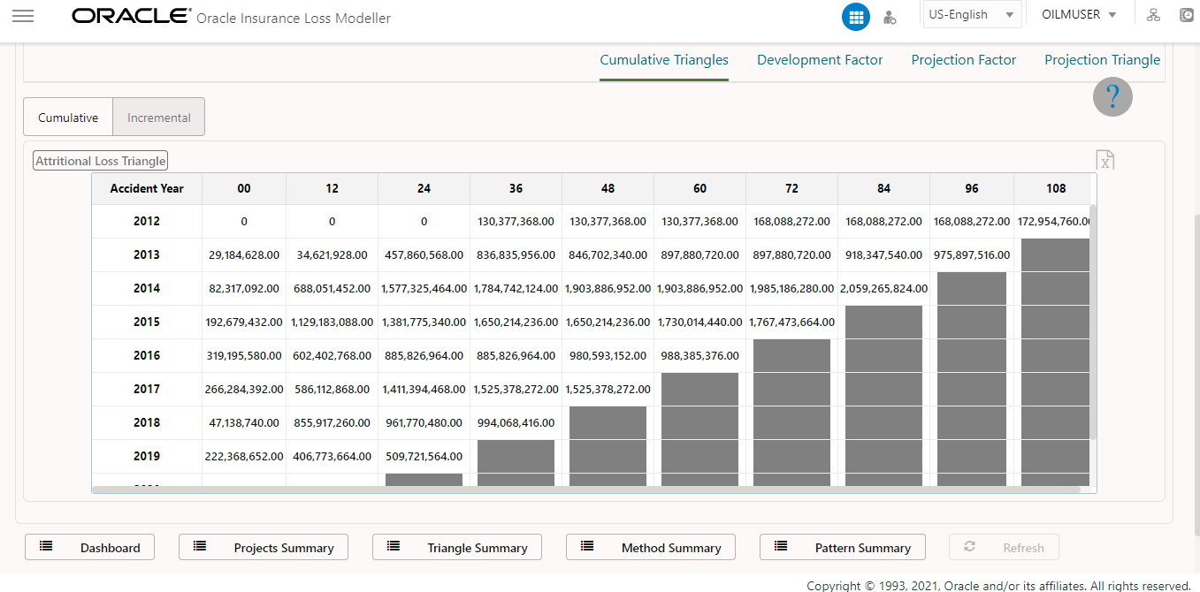Export the Attritional Loss Triangle to Excel
1200x592 pixels.
[1104, 160]
